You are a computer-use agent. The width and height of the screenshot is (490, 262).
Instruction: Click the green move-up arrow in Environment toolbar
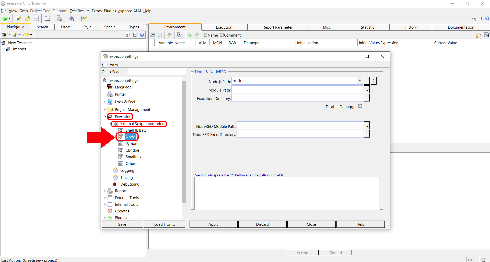click(x=190, y=35)
